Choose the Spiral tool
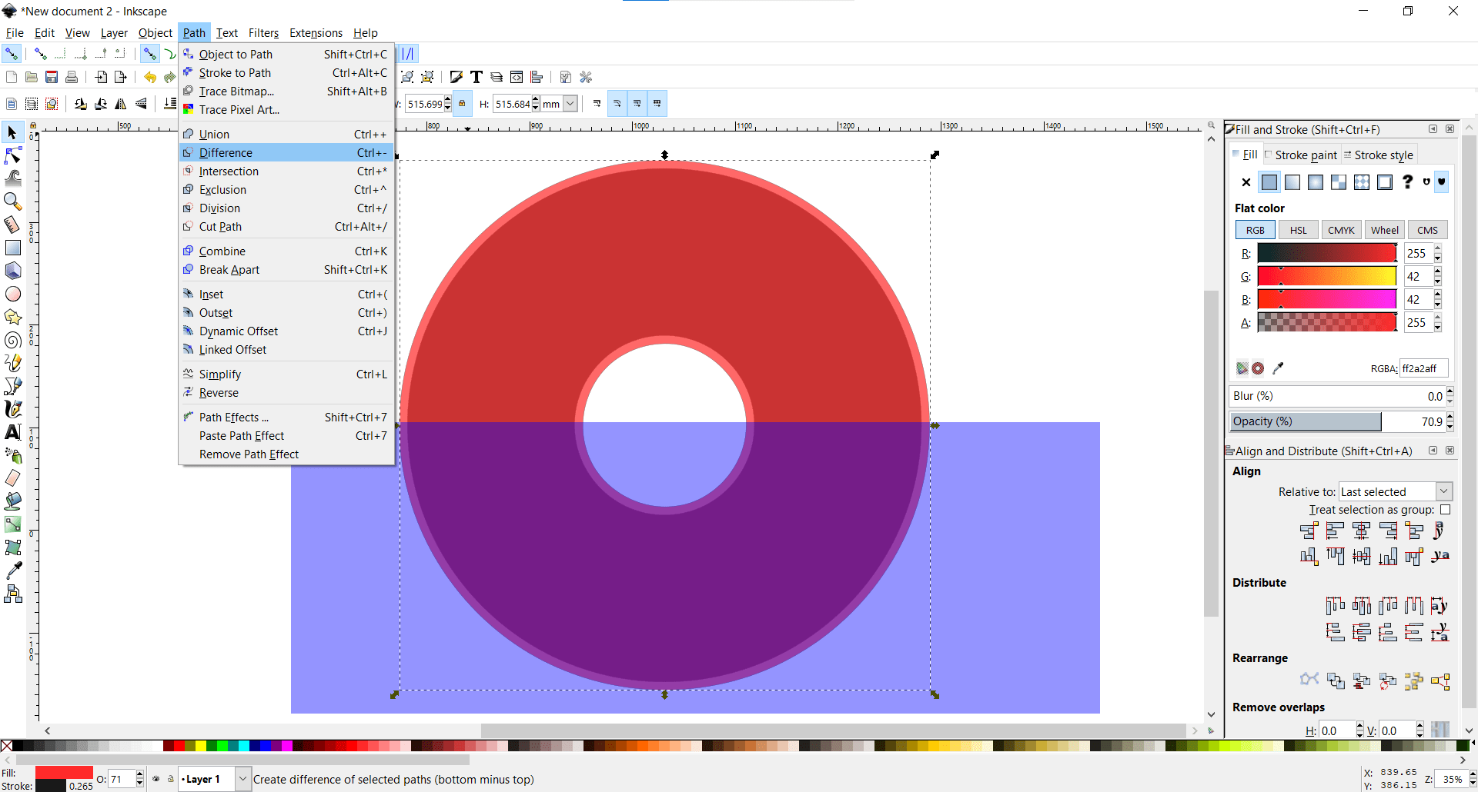 (13, 340)
